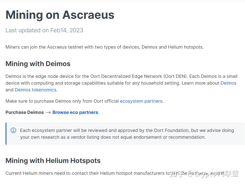The width and height of the screenshot is (245, 185).
Task: Click Browse eco partners link
Action: tap(75, 112)
